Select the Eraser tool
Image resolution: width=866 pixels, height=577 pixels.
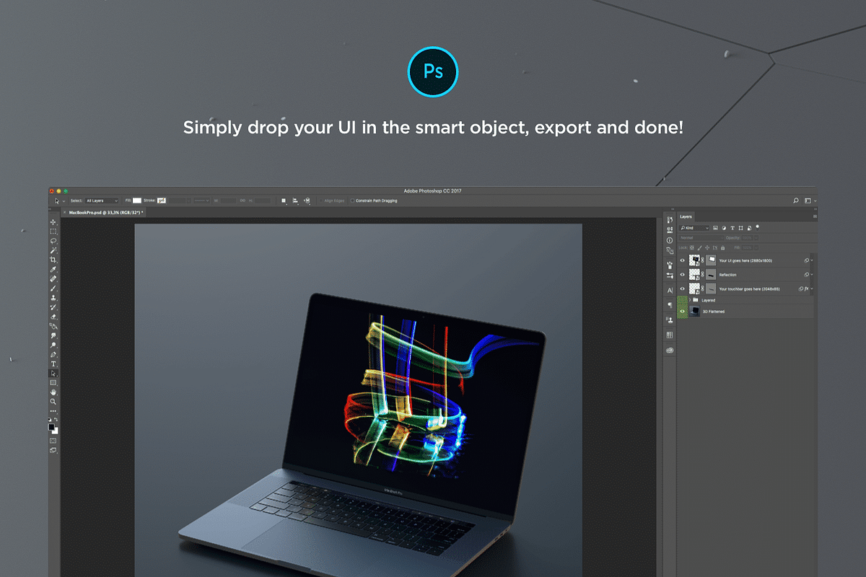pyautogui.click(x=53, y=317)
